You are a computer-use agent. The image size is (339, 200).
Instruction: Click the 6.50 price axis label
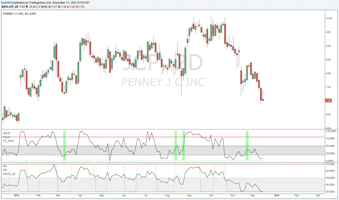tap(328, 115)
